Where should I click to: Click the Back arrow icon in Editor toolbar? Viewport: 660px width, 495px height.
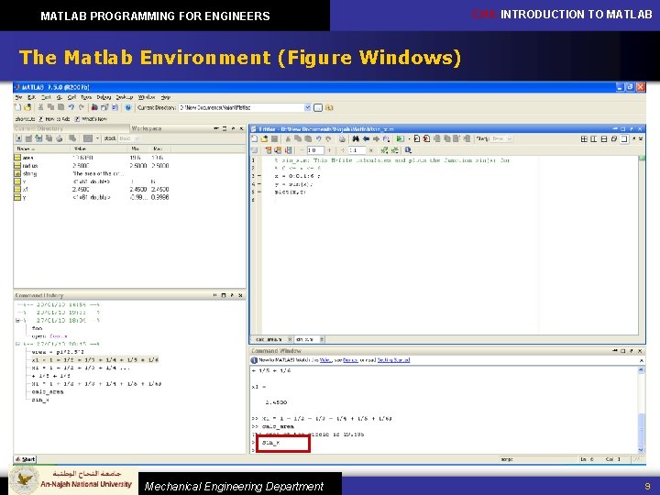pos(366,139)
